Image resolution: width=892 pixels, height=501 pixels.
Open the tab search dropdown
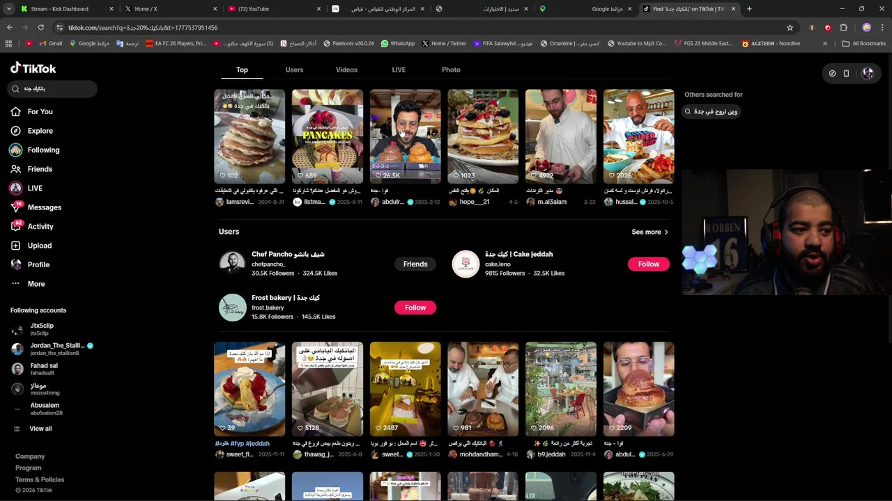pos(8,9)
